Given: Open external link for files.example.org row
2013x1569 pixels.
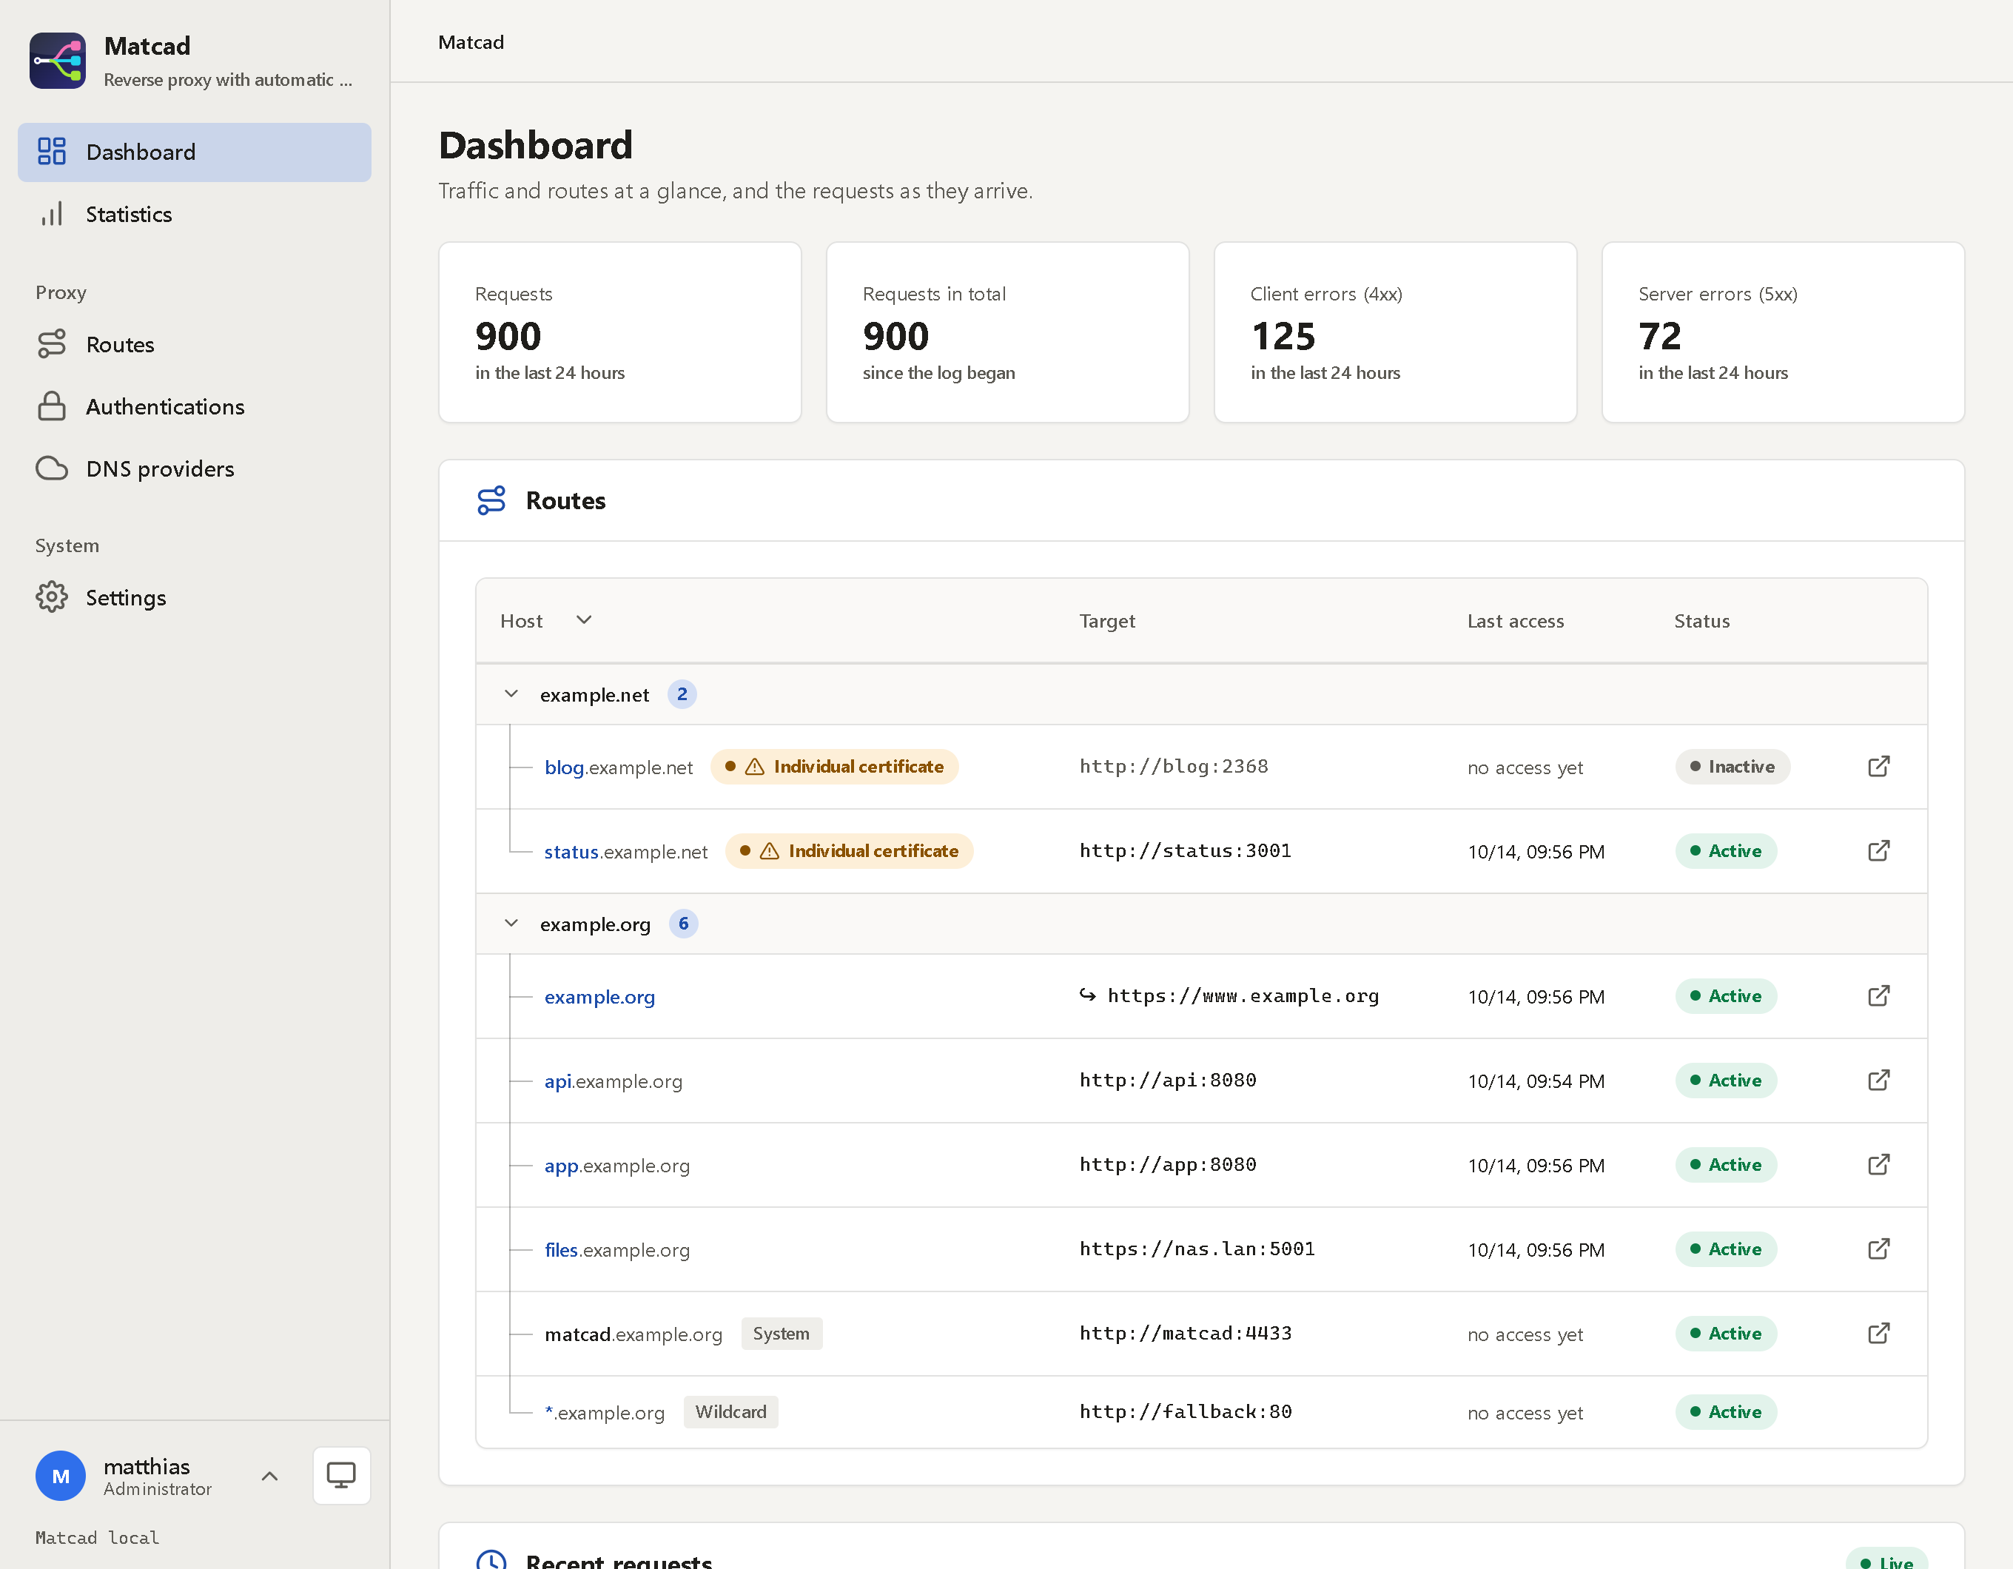Looking at the screenshot, I should pos(1878,1249).
